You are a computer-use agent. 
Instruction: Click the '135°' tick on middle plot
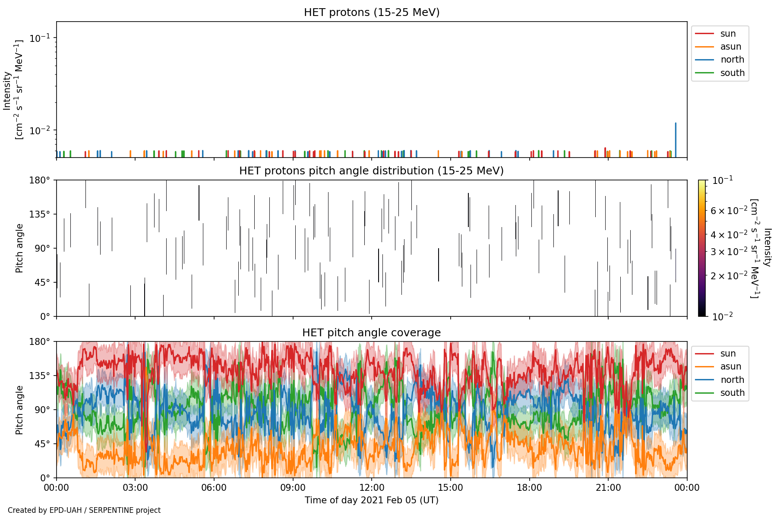tap(40, 214)
